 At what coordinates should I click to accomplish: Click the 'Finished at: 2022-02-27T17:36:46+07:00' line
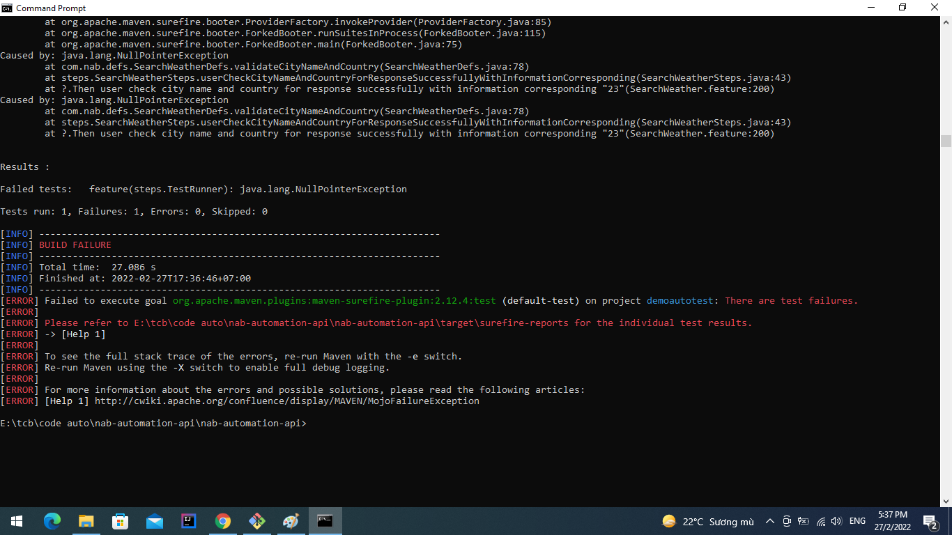click(145, 279)
